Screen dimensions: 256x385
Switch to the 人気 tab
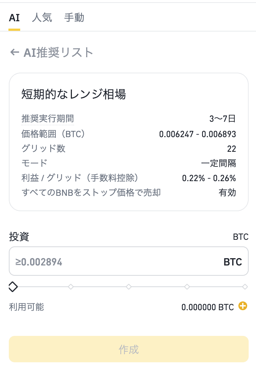(x=42, y=18)
